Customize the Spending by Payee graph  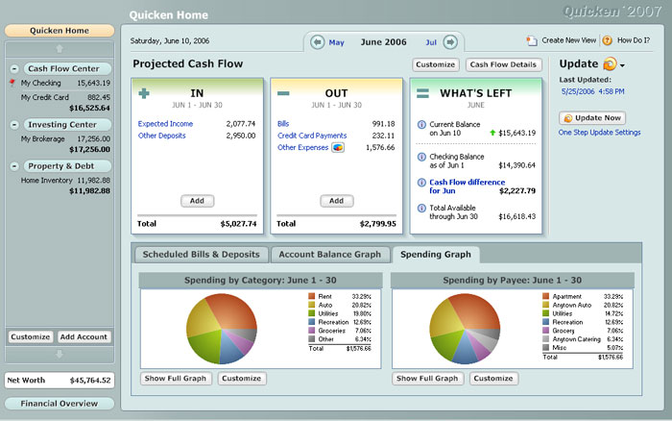pos(493,379)
